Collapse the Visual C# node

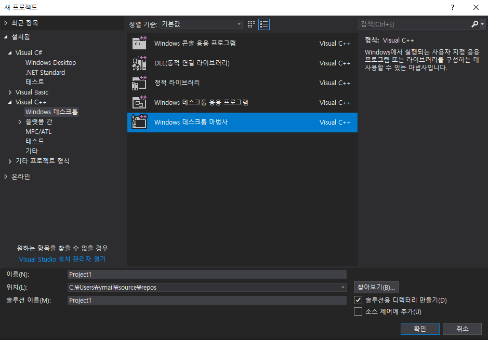[10, 53]
